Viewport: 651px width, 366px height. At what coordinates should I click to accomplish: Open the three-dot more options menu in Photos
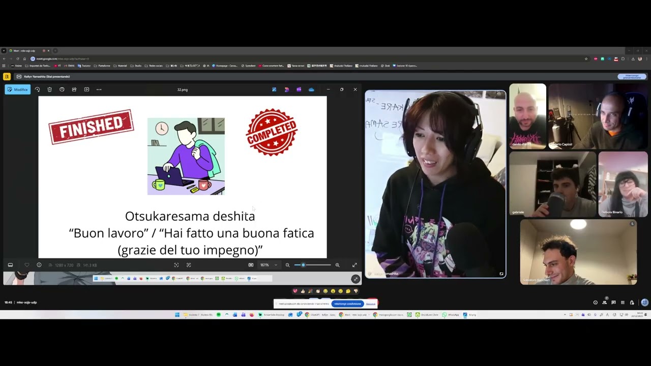click(x=99, y=89)
